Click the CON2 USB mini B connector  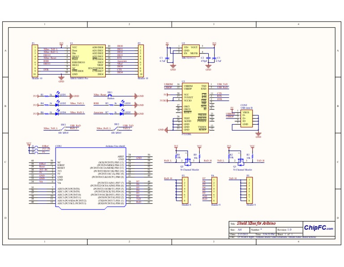(246, 118)
